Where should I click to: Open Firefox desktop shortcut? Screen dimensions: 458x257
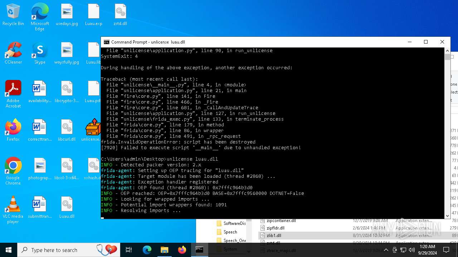click(x=13, y=130)
